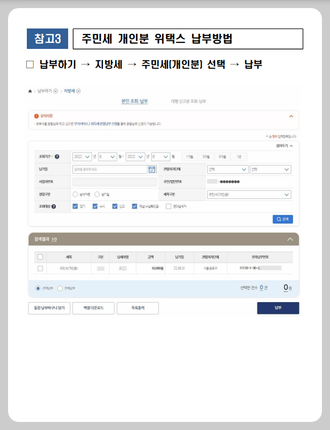The width and height of the screenshot is (330, 430).
Task: Click the 서울종로구 cell
Action: [210, 268]
